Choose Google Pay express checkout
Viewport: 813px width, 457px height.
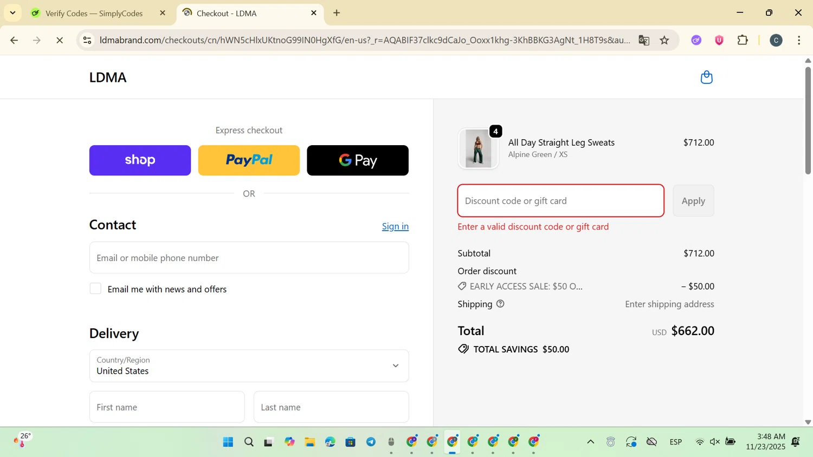[x=358, y=160]
